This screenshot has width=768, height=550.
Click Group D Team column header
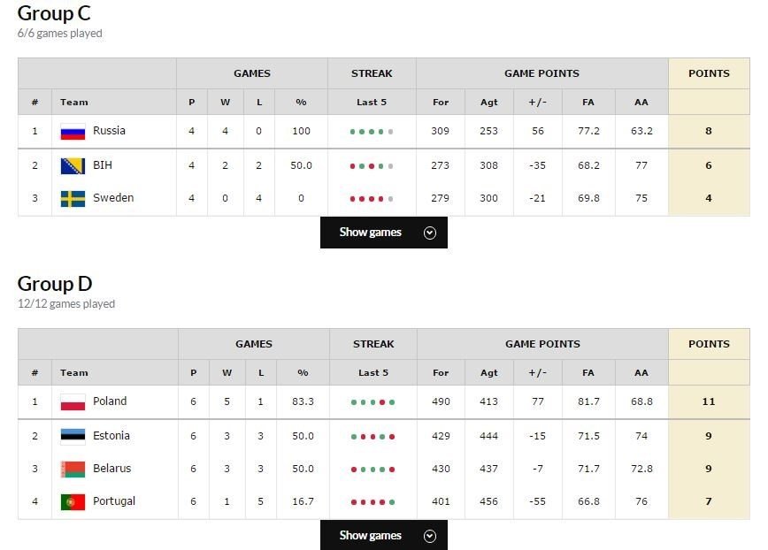pos(74,373)
